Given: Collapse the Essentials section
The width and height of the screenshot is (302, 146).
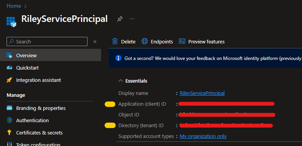Looking at the screenshot, I should pyautogui.click(x=121, y=81).
